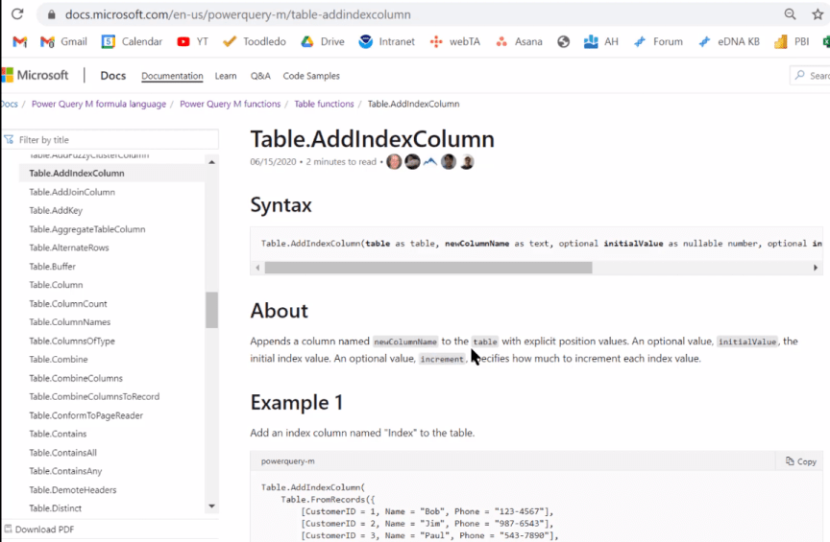Click the Filter by title field
Image resolution: width=830 pixels, height=542 pixels.
[x=110, y=140]
